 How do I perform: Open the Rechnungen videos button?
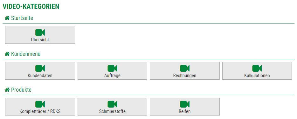tap(185, 71)
